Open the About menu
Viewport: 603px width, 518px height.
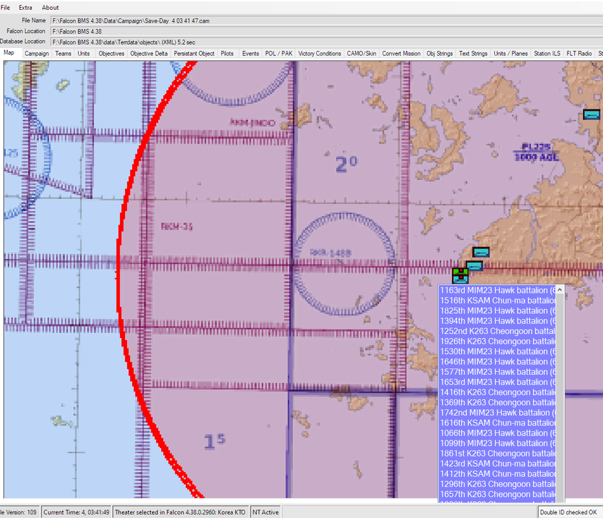(51, 7)
